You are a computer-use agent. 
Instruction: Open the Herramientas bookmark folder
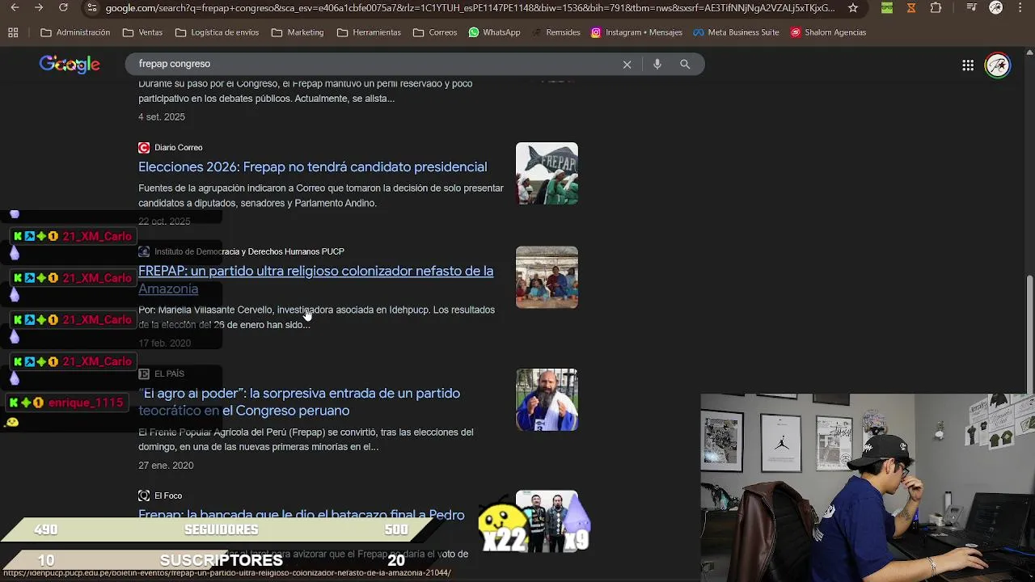[369, 32]
